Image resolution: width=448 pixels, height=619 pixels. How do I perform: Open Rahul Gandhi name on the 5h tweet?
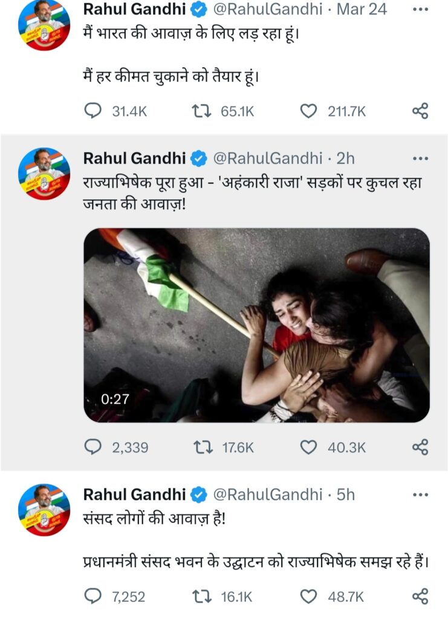point(134,494)
